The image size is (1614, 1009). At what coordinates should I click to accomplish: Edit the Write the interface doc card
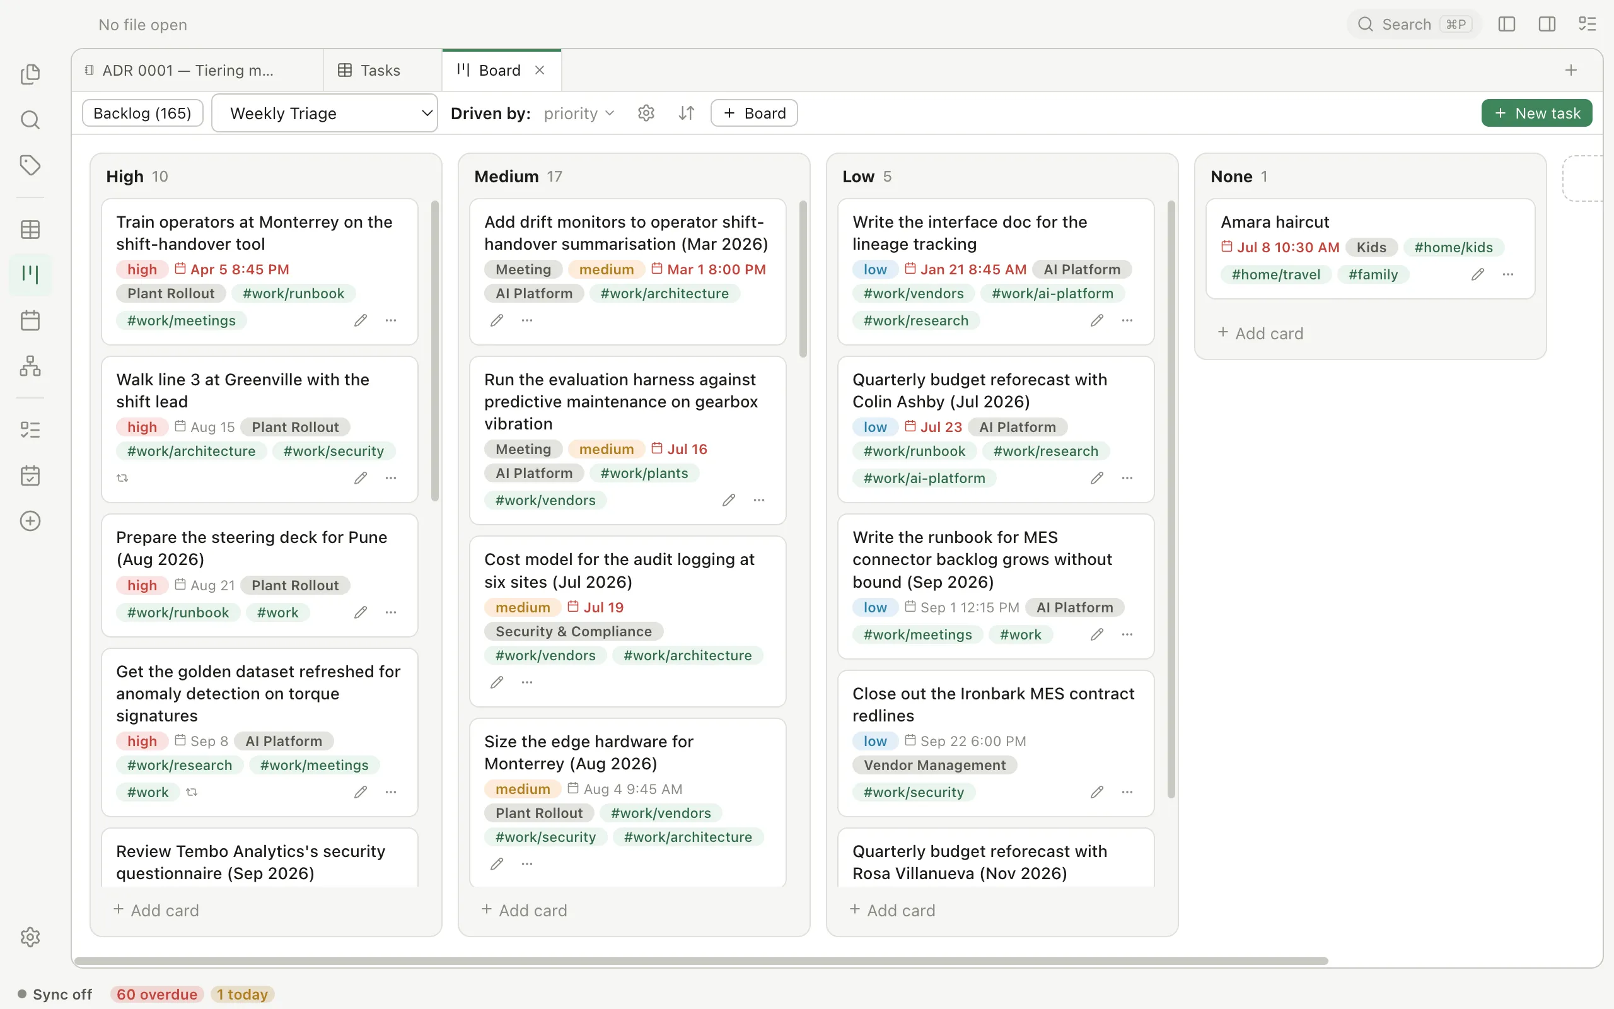(x=1096, y=320)
